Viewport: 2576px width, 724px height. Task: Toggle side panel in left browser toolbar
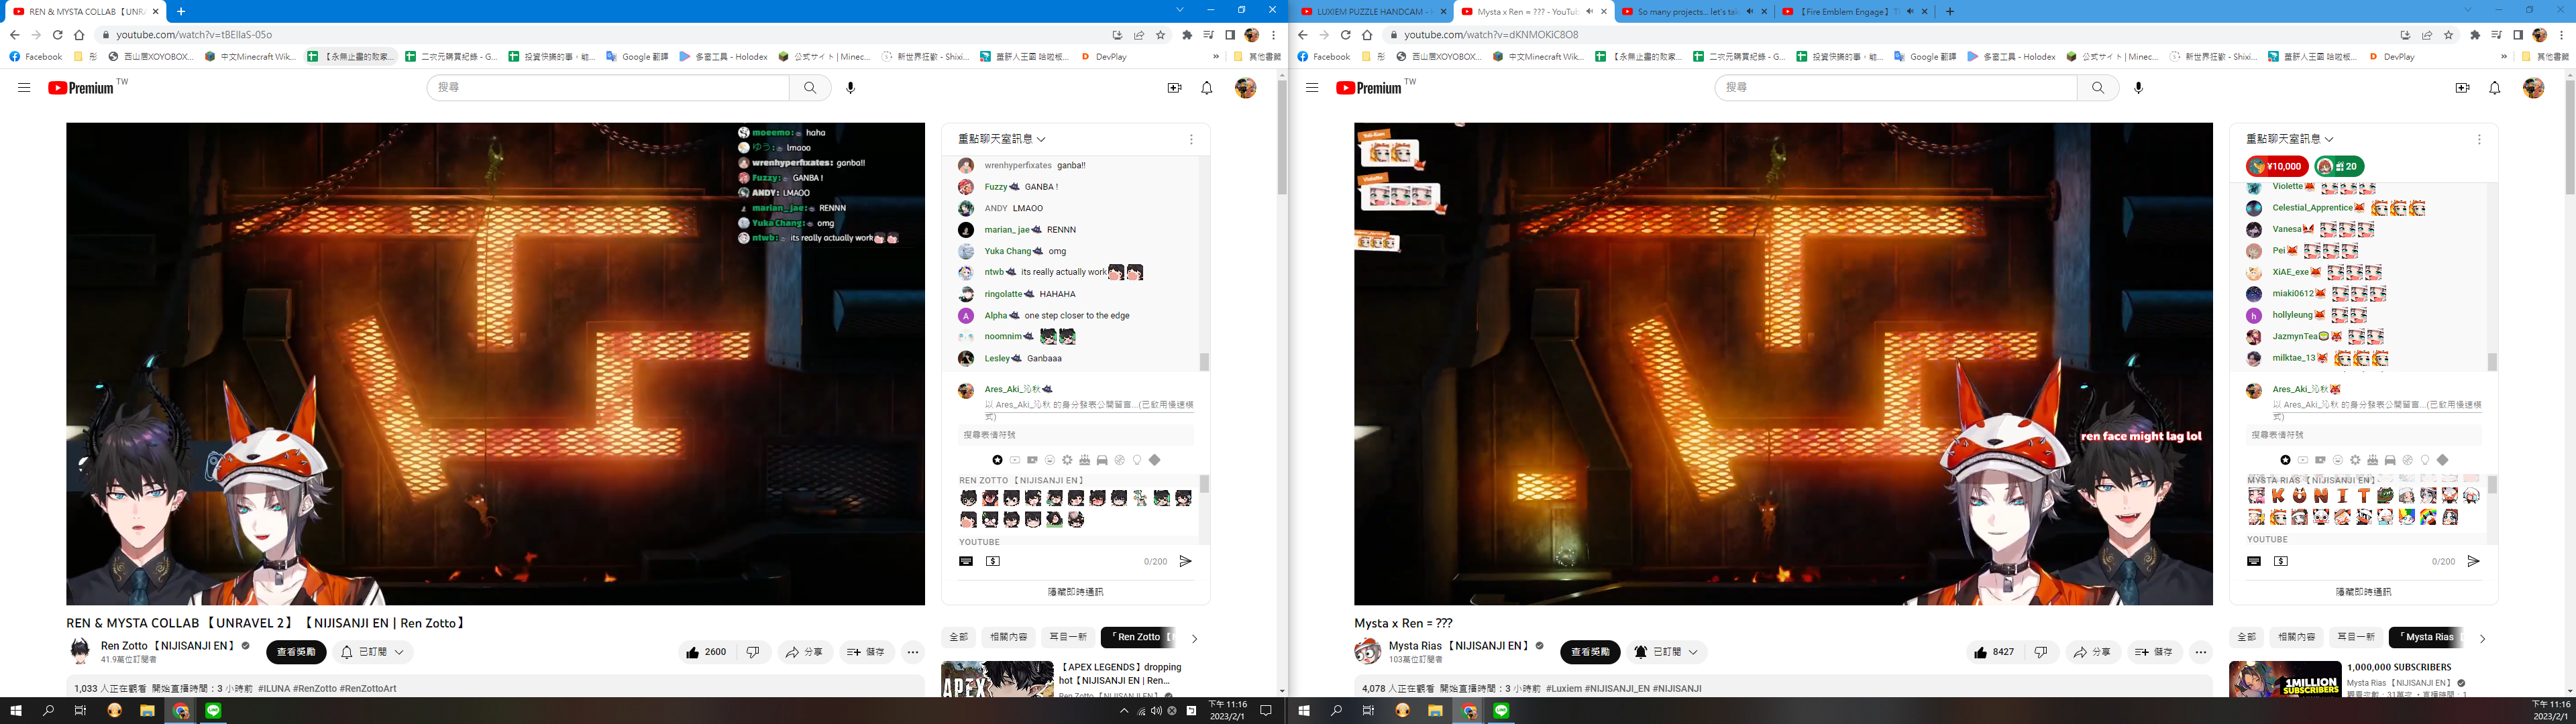pyautogui.click(x=1230, y=35)
